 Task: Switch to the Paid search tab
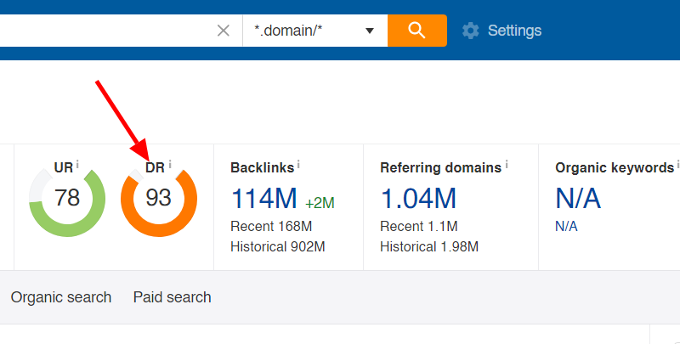[172, 297]
